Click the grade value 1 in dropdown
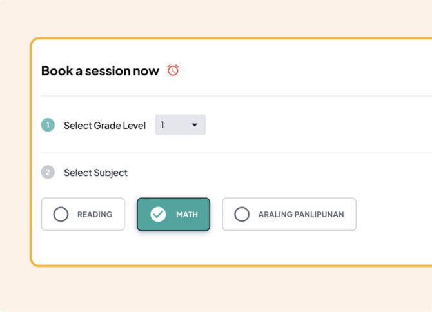 [x=162, y=125]
